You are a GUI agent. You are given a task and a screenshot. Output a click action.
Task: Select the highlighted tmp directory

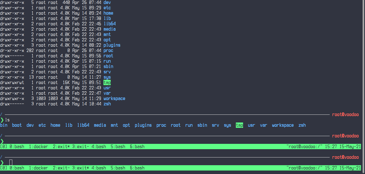coord(239,125)
